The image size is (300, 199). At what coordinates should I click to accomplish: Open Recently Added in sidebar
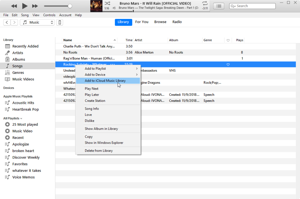click(25, 46)
